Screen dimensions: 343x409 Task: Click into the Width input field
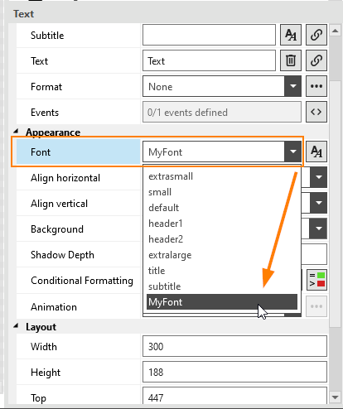click(x=234, y=346)
